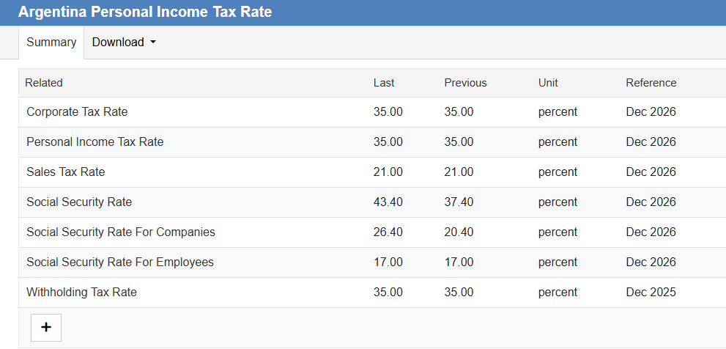Click percent unit in Social Security Employees row
Image resolution: width=726 pixels, height=349 pixels.
point(558,262)
